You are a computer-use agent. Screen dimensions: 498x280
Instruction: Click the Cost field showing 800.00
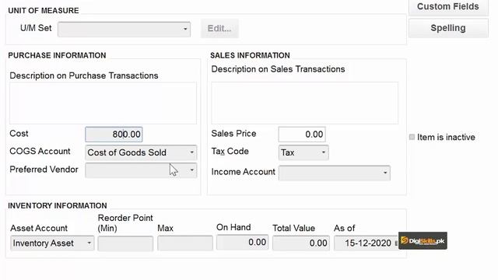click(114, 135)
